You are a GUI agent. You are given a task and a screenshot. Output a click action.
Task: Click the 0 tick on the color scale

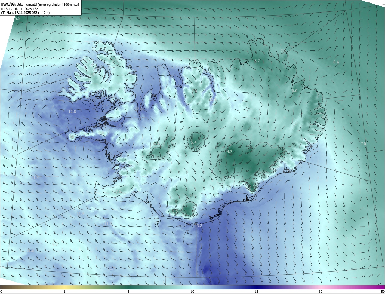[x=1, y=292]
